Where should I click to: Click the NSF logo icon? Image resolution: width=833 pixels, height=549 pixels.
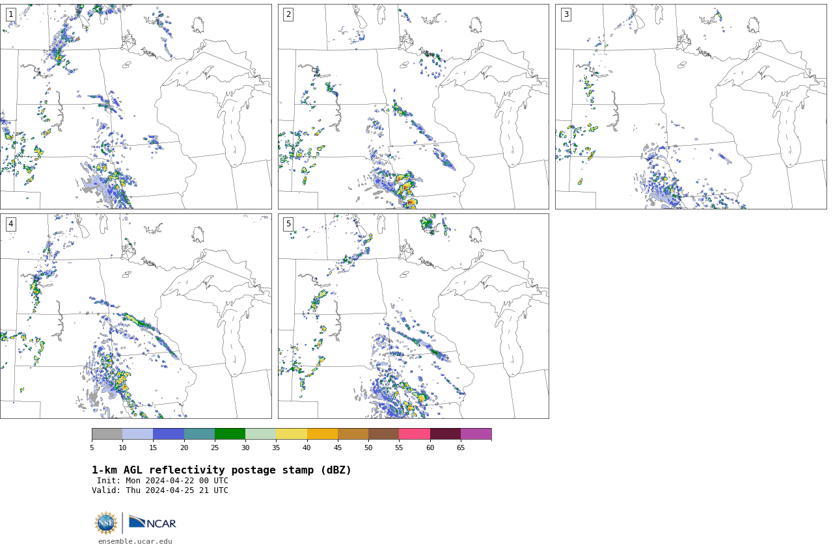pos(106,523)
